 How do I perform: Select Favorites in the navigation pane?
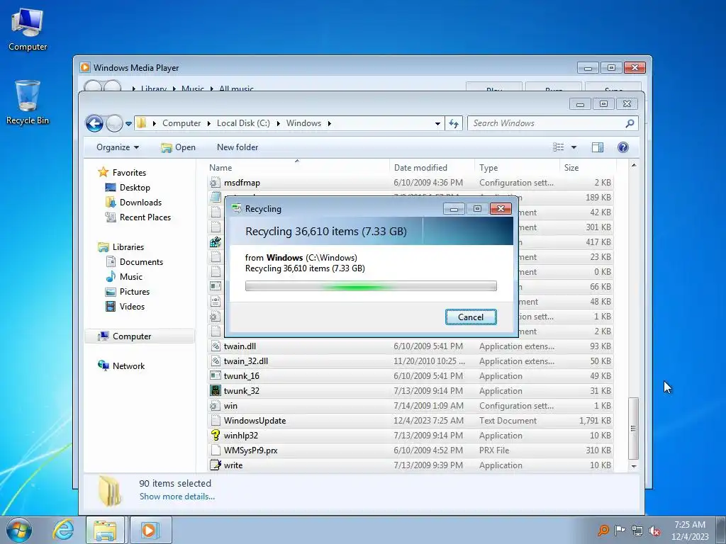point(129,173)
